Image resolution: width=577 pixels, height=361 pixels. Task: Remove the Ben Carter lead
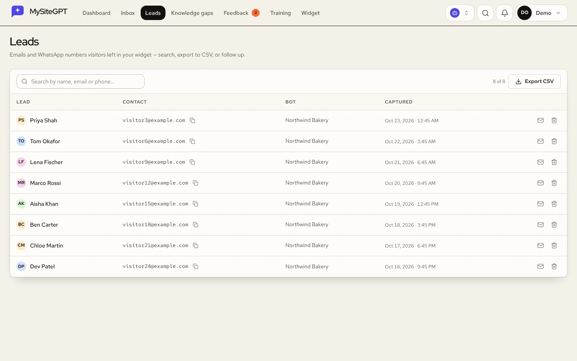point(554,225)
